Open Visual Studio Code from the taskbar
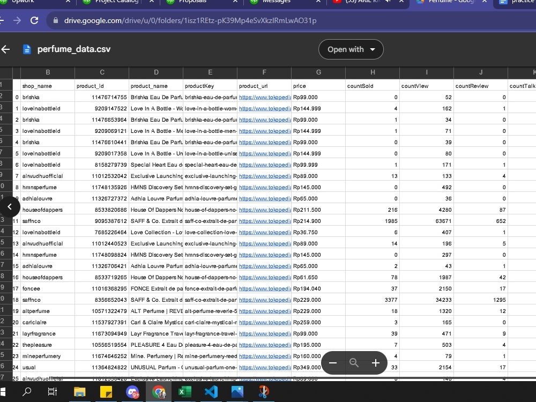The image size is (536, 402). (x=211, y=391)
